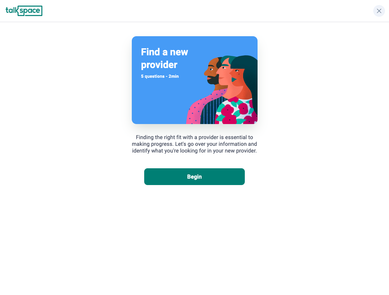Click the word "provider" in the card heading
Viewport: 389px width, 295px height.
coord(159,65)
